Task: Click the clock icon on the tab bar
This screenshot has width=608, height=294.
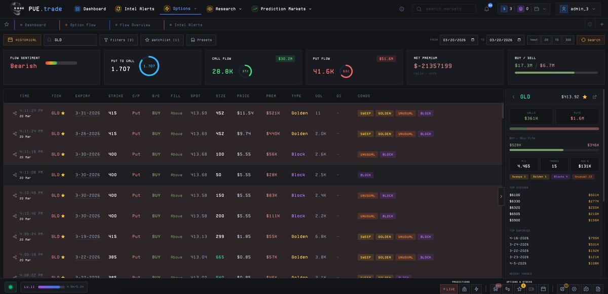Action: click(590, 24)
